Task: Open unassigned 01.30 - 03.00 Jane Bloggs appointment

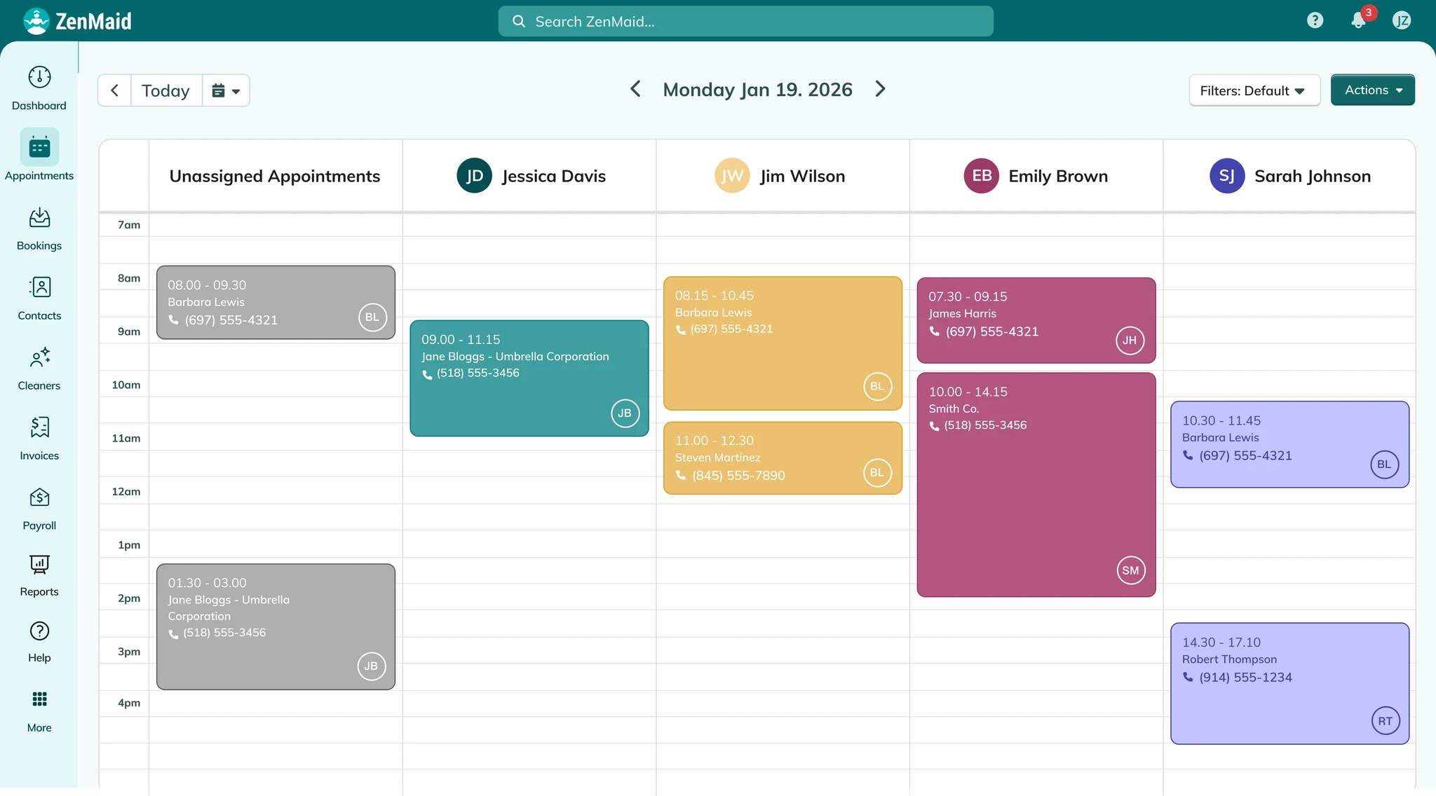Action: click(x=276, y=627)
